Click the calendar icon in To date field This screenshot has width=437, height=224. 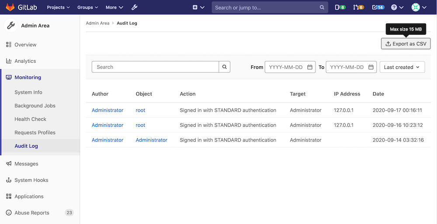371,67
